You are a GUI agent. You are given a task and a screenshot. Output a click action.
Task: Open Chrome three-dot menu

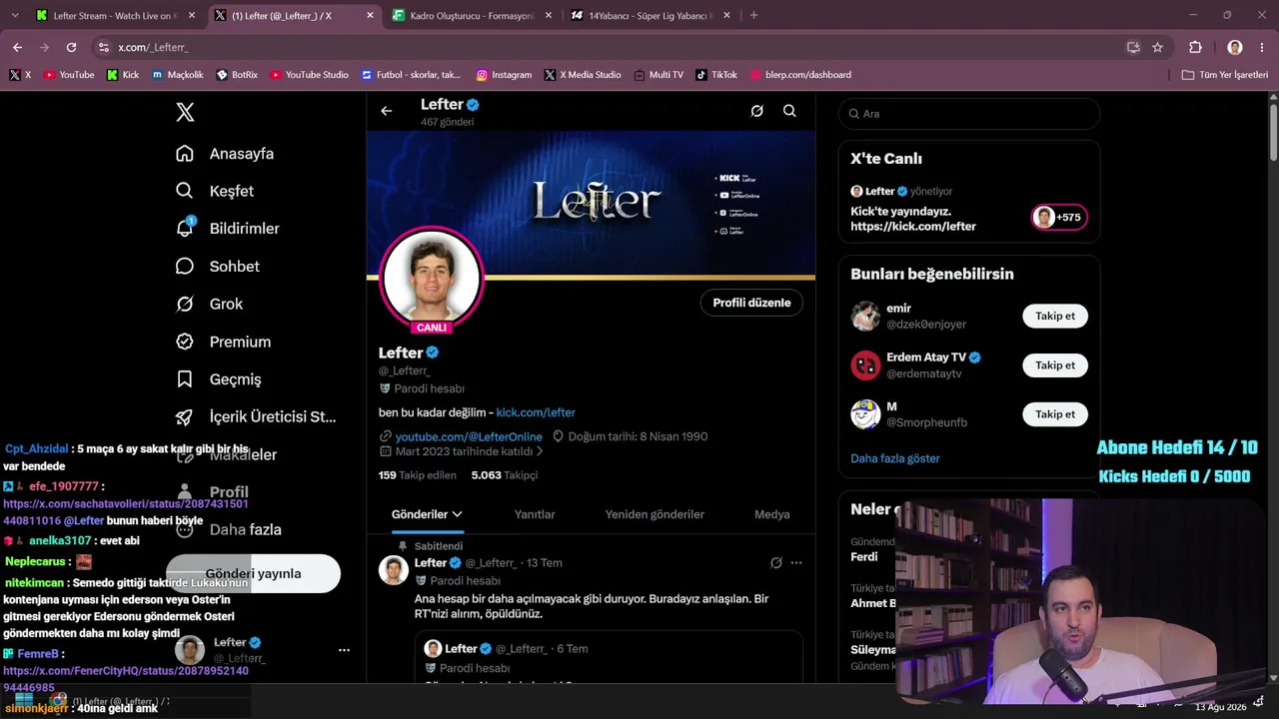tap(1263, 47)
